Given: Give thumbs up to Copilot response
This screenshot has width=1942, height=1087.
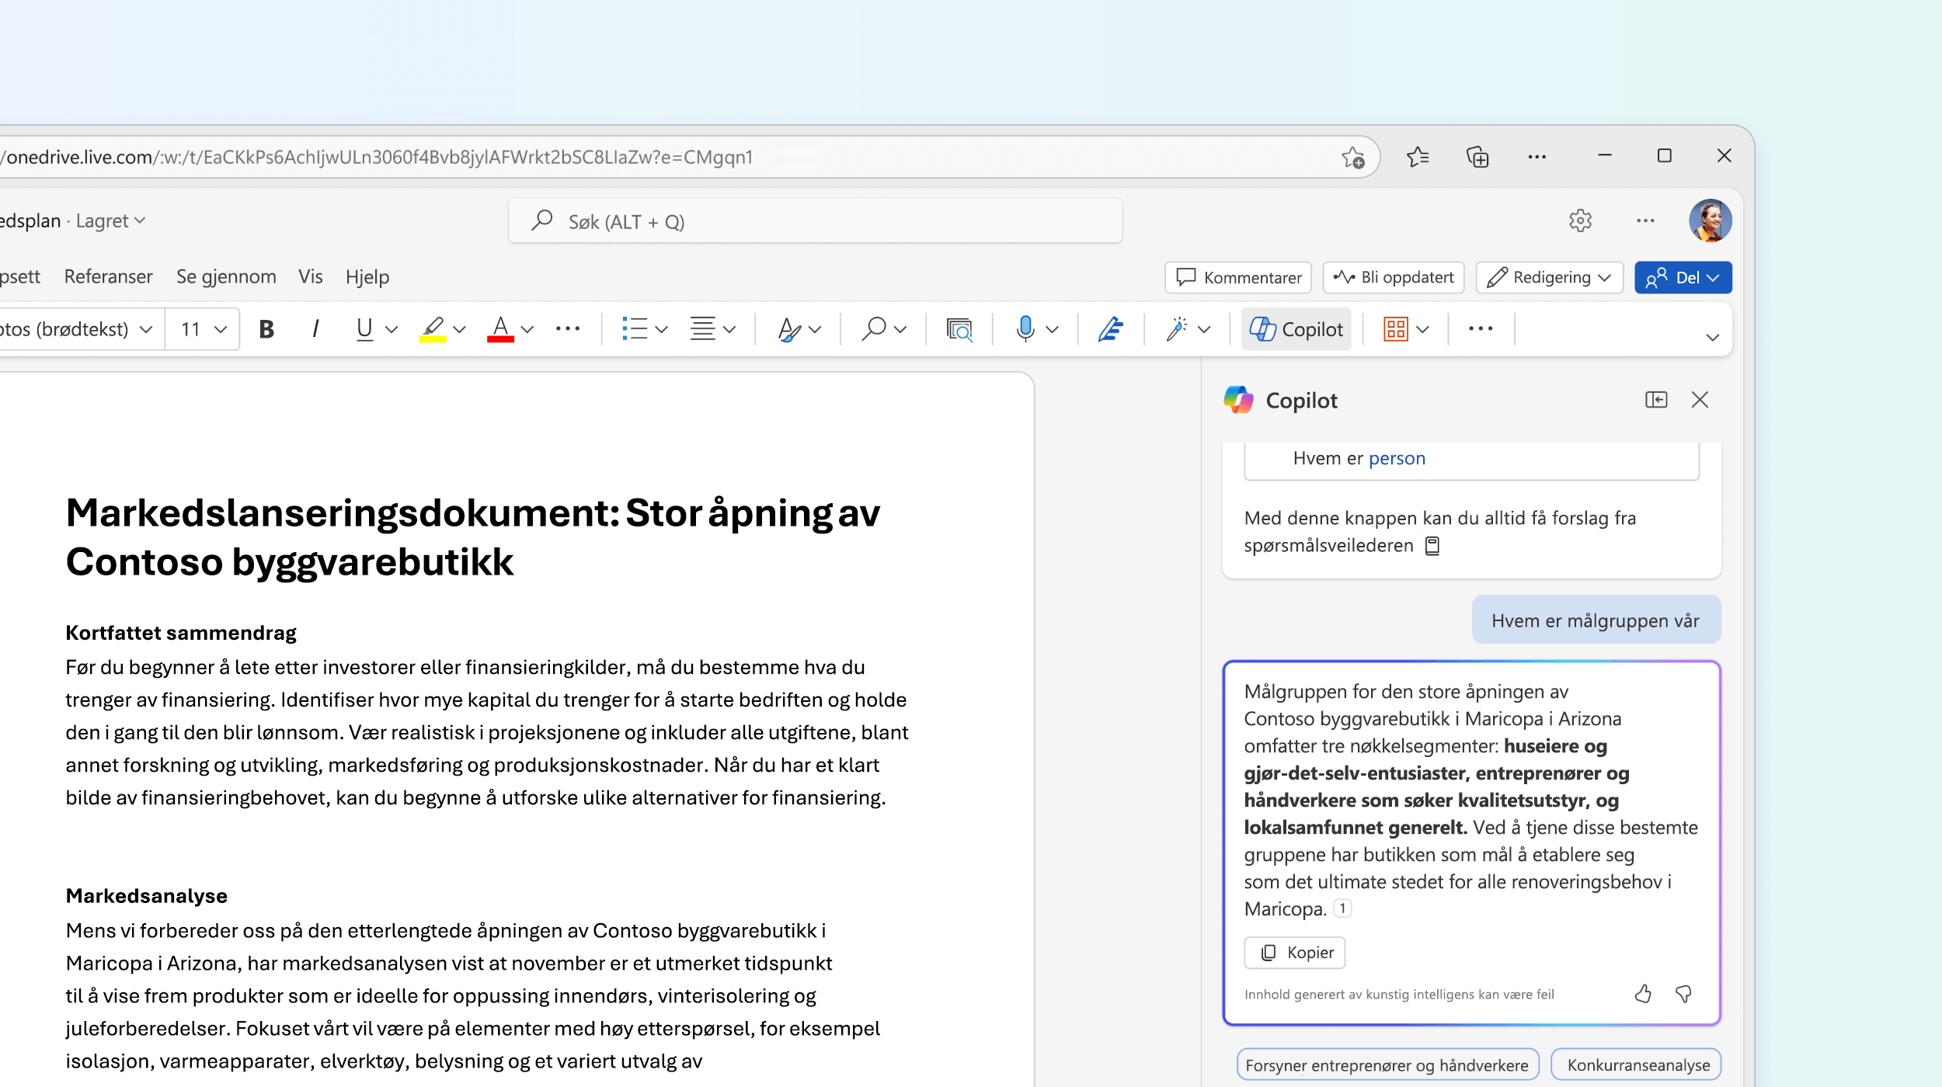Looking at the screenshot, I should (1643, 995).
